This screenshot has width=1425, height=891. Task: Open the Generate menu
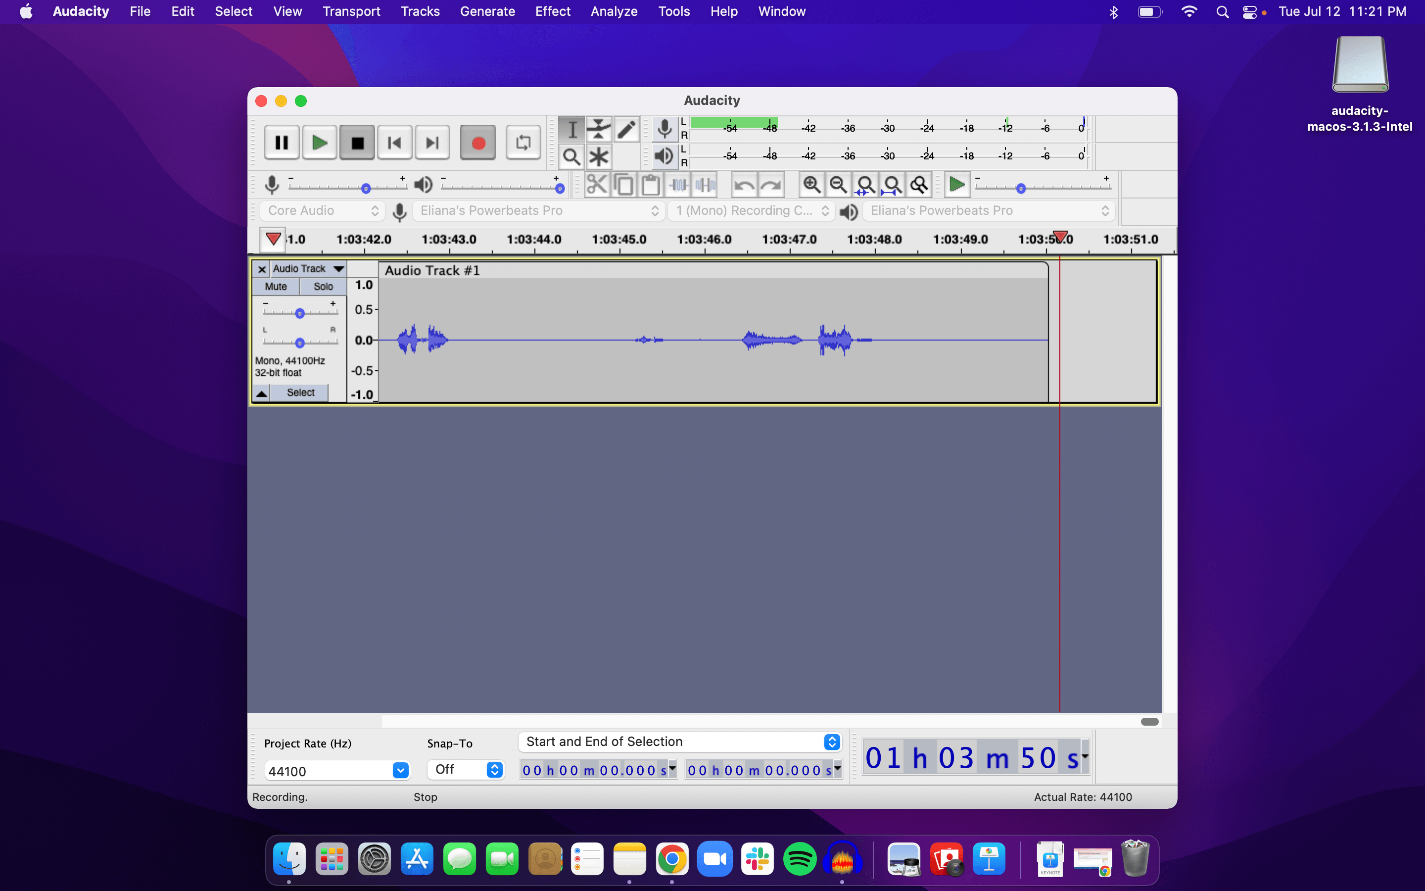pos(487,11)
